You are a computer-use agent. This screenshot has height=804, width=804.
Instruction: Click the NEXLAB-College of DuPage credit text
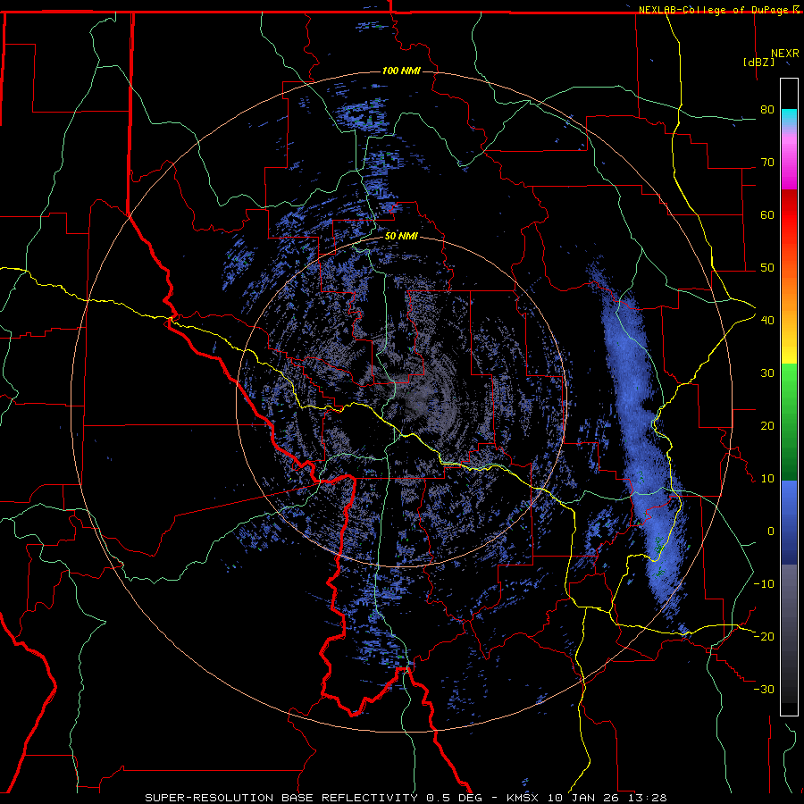(713, 10)
